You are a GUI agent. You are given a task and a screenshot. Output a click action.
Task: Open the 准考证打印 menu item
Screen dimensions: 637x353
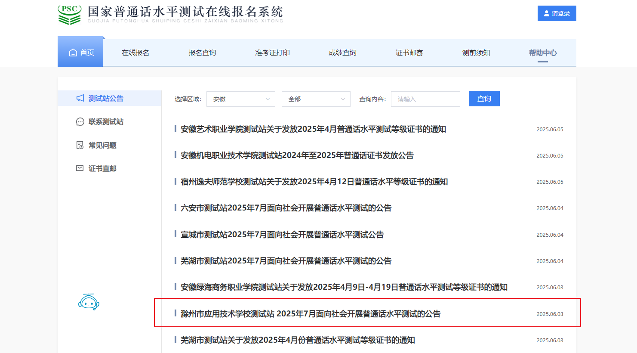point(272,53)
